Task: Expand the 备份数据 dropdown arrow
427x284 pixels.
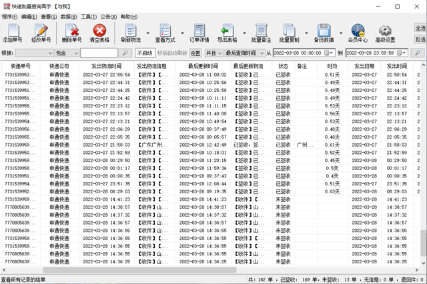Action: 341,33
